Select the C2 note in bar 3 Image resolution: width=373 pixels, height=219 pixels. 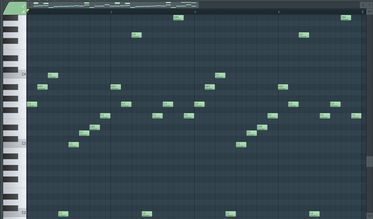(x=231, y=214)
